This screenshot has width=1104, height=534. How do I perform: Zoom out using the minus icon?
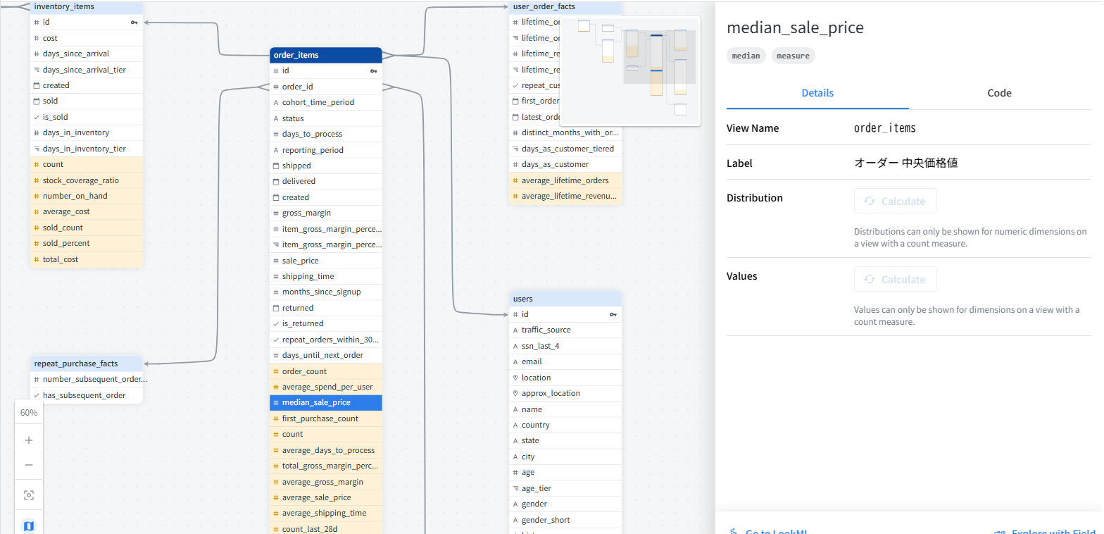[x=29, y=465]
